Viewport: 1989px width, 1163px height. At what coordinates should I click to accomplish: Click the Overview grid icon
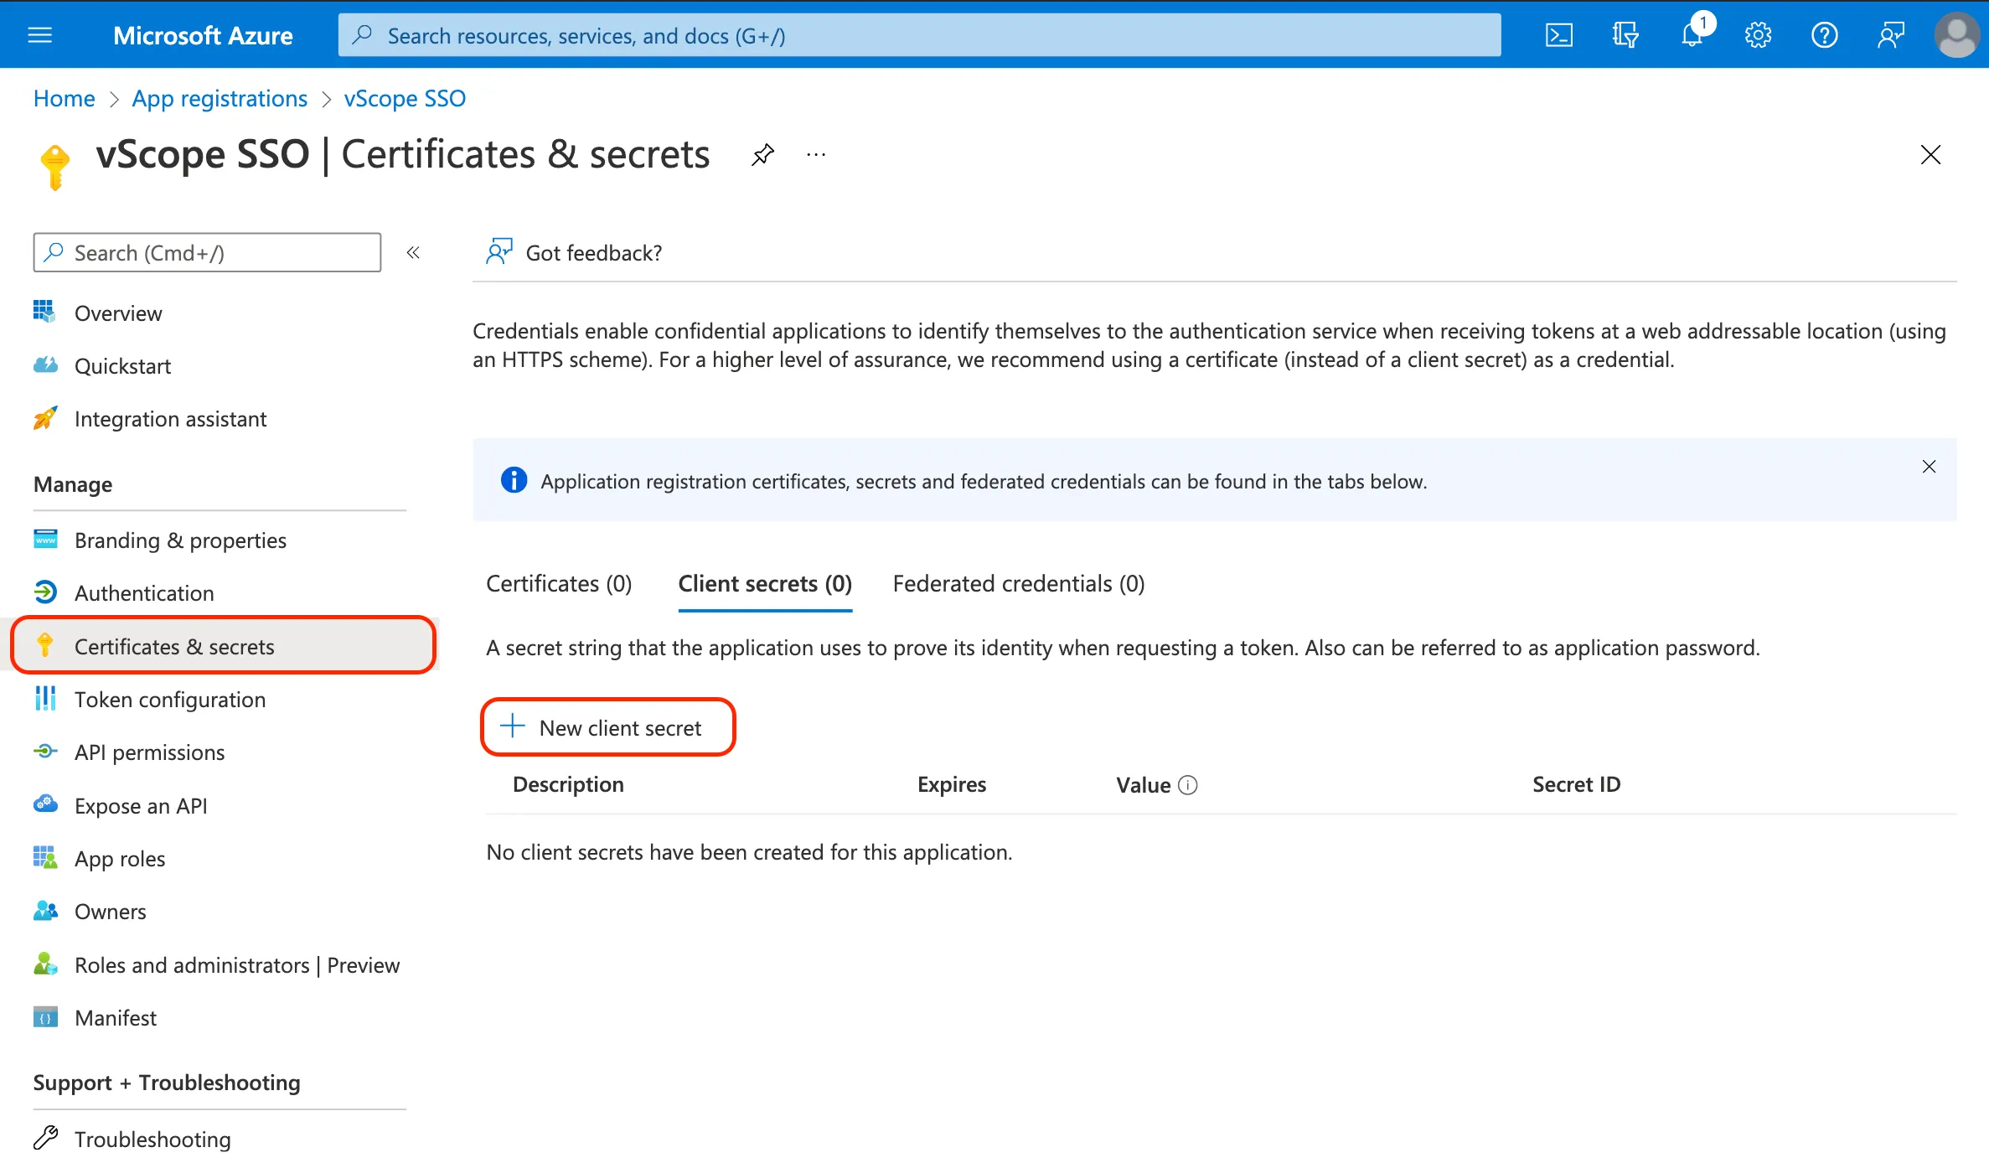(x=44, y=312)
